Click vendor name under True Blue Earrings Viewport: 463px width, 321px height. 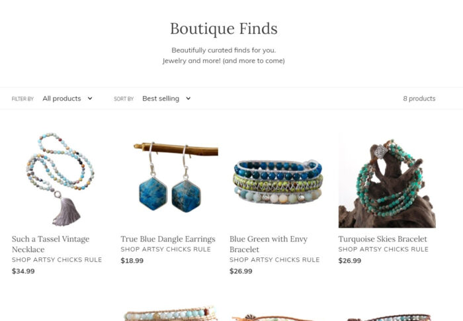(165, 249)
